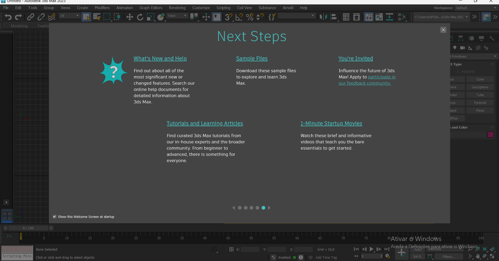Click the X coordinate input field
Screen dimensions: 499x261
(x=250, y=249)
